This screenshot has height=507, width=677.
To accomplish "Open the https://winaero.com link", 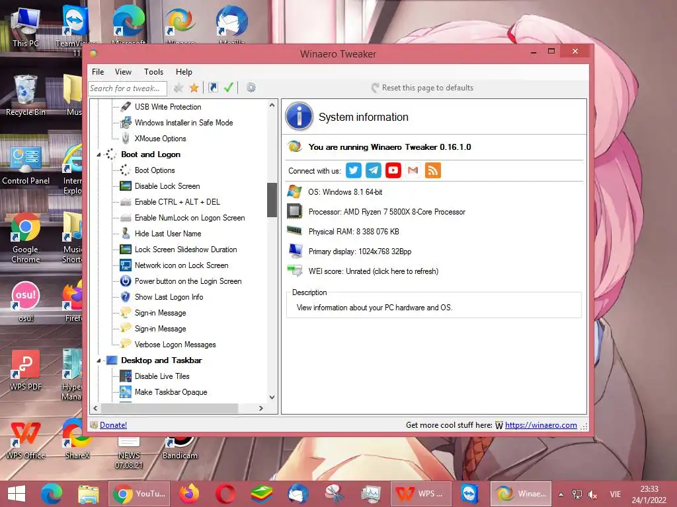I will pyautogui.click(x=541, y=425).
